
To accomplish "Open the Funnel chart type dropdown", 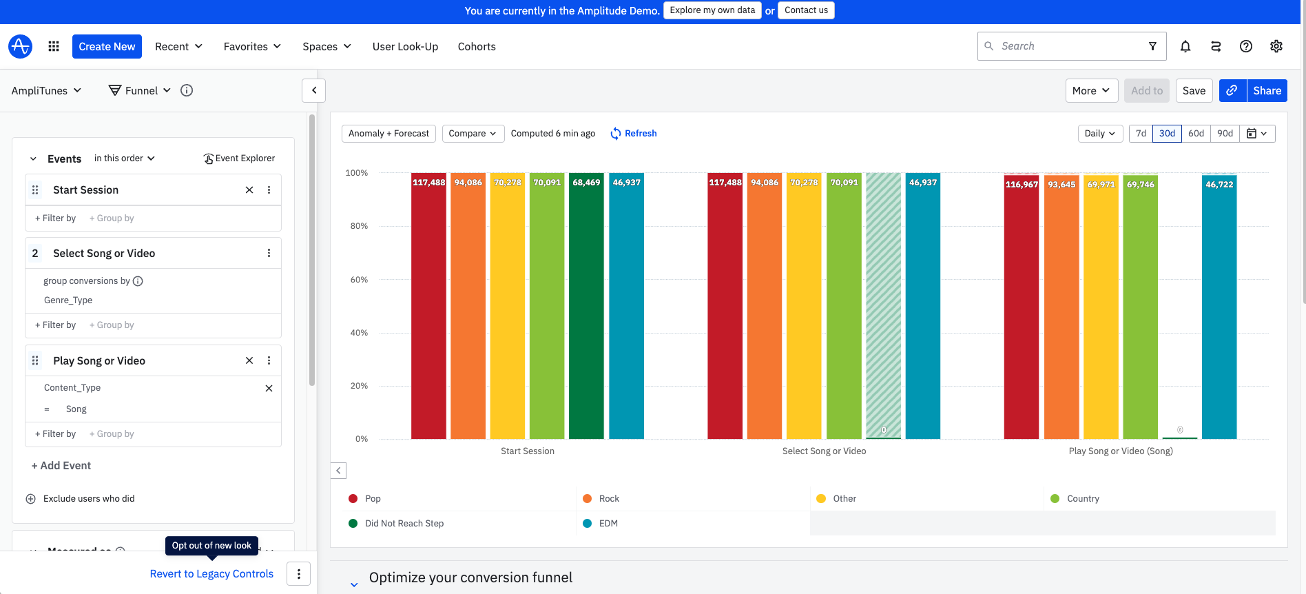I will (x=141, y=90).
